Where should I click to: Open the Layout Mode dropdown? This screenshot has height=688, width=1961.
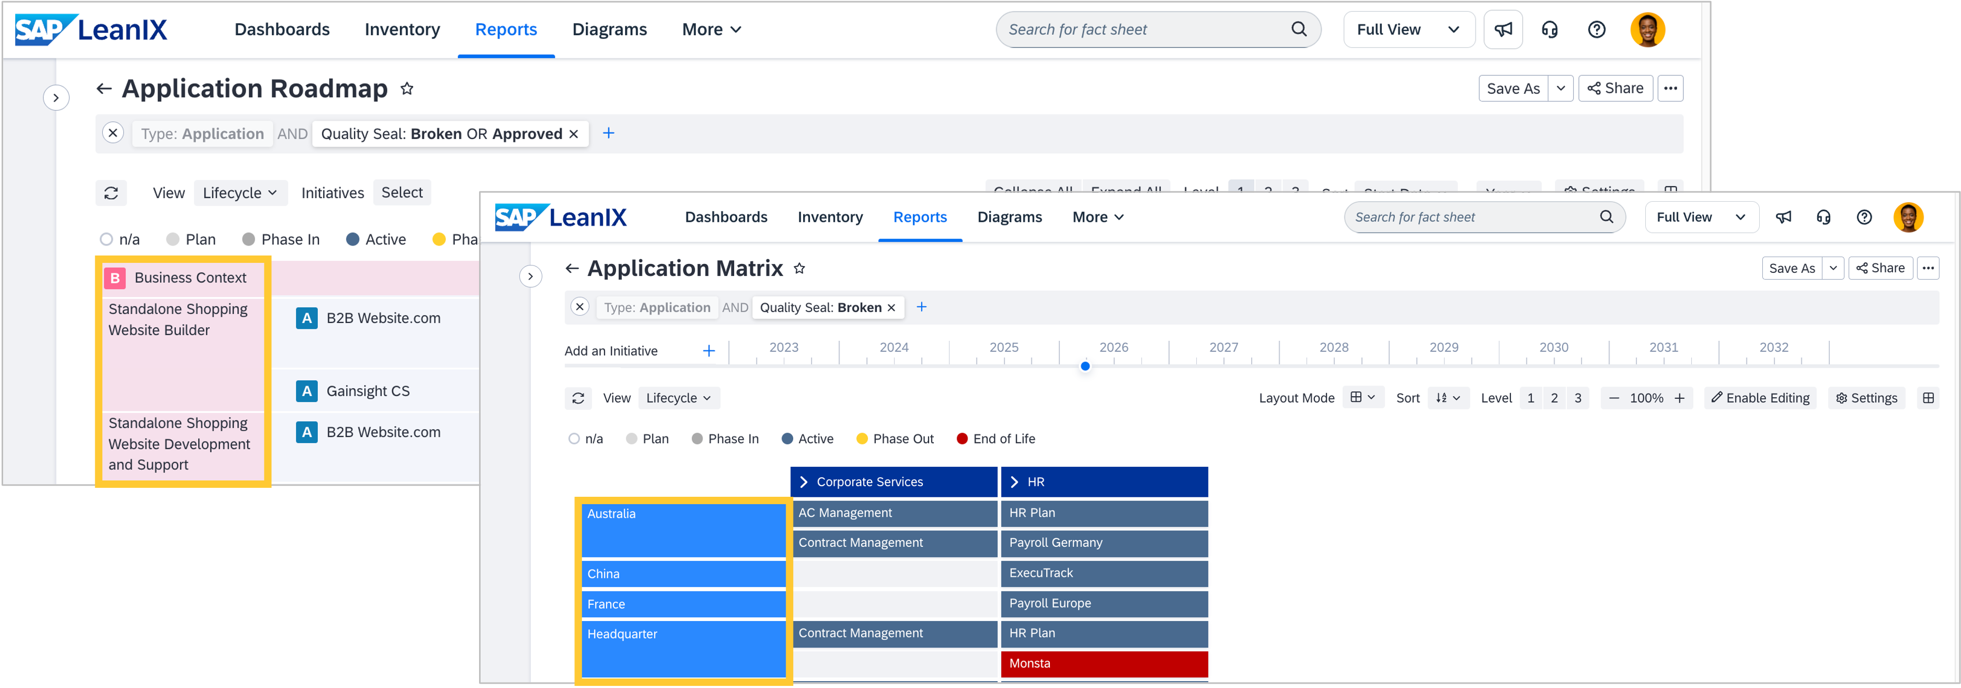pyautogui.click(x=1363, y=397)
